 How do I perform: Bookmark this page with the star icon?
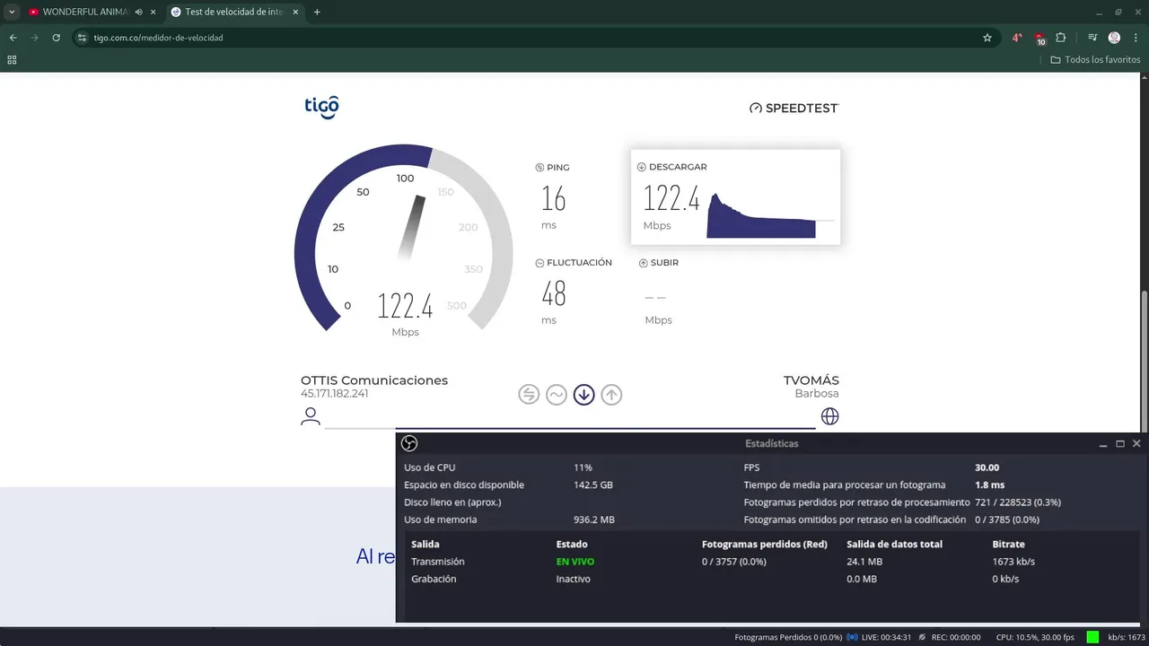987,38
